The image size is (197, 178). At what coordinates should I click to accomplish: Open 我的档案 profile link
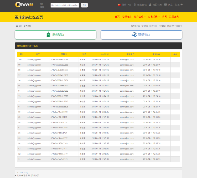click(157, 5)
